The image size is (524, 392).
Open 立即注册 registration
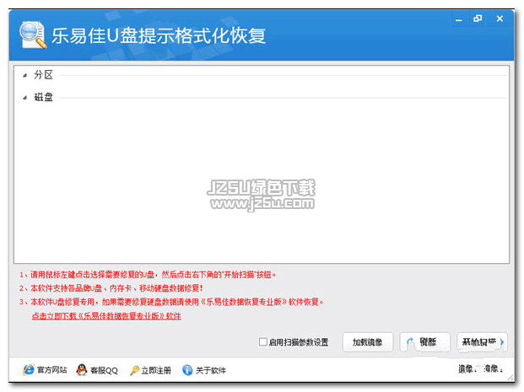(x=156, y=370)
